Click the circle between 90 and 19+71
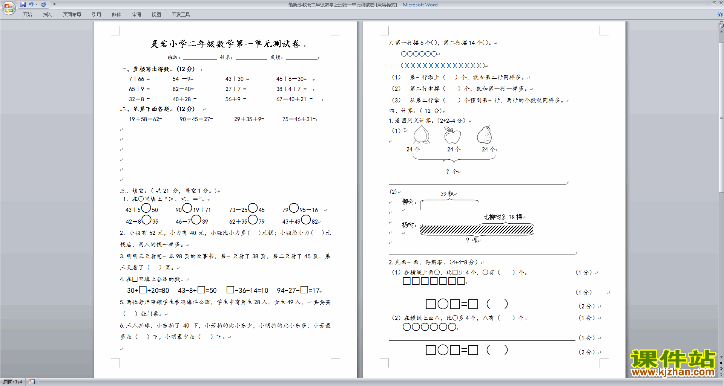 (187, 208)
